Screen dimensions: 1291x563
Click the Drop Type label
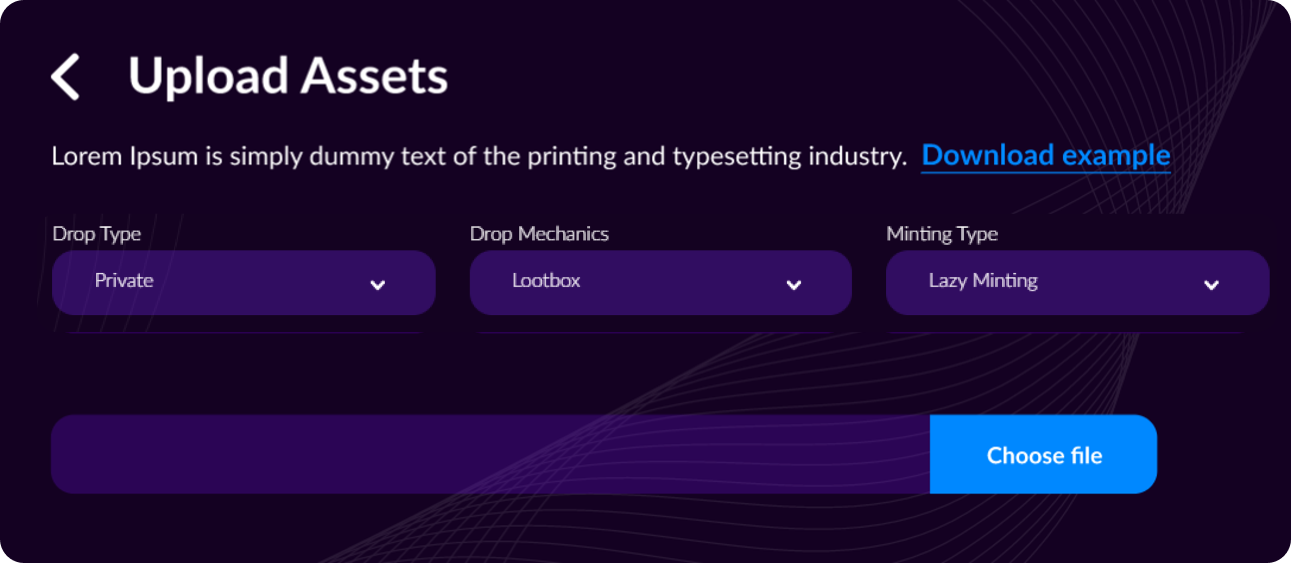coord(97,234)
